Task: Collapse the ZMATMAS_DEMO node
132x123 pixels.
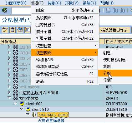Action: point(28,114)
